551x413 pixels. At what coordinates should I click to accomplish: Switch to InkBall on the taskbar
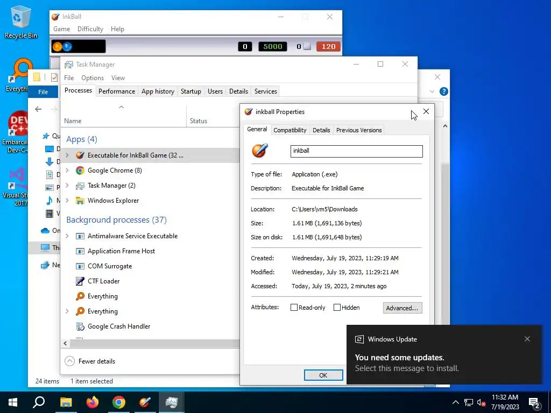point(145,402)
